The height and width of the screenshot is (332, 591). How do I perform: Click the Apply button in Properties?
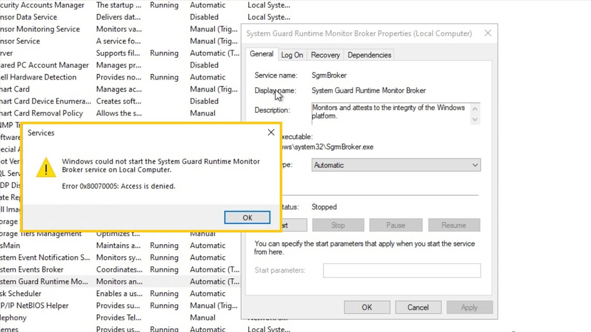pos(469,308)
